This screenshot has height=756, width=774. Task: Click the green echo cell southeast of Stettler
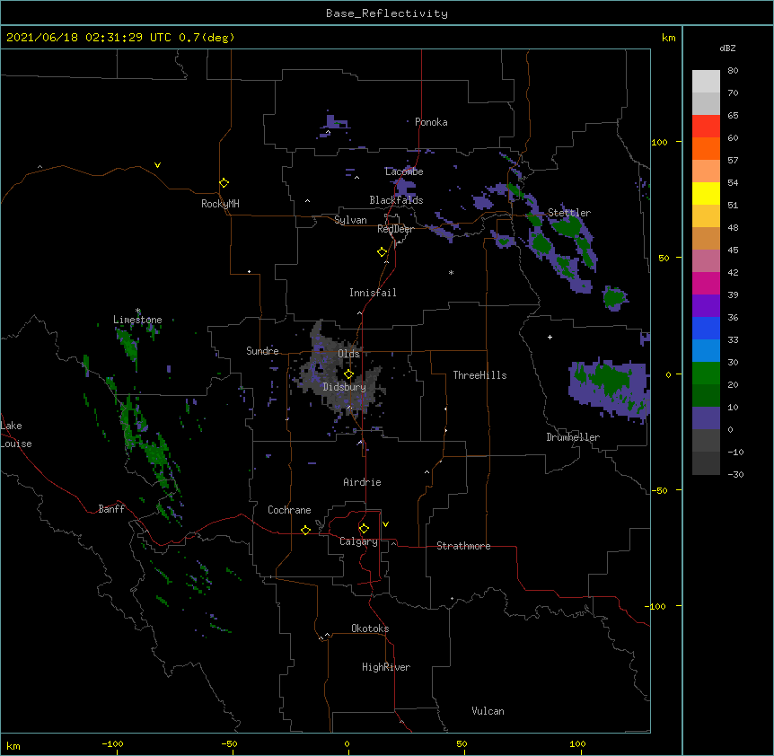point(615,298)
